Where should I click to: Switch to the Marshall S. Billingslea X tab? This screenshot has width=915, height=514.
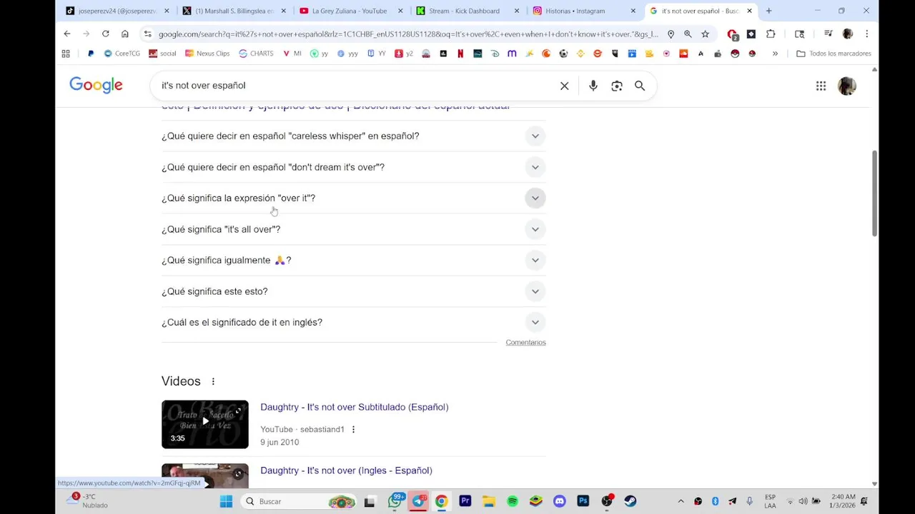tap(232, 11)
